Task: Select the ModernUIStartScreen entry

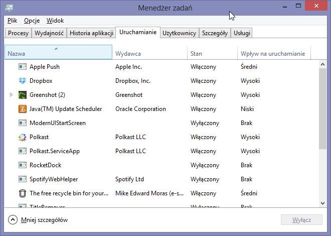Action: (x=58, y=123)
